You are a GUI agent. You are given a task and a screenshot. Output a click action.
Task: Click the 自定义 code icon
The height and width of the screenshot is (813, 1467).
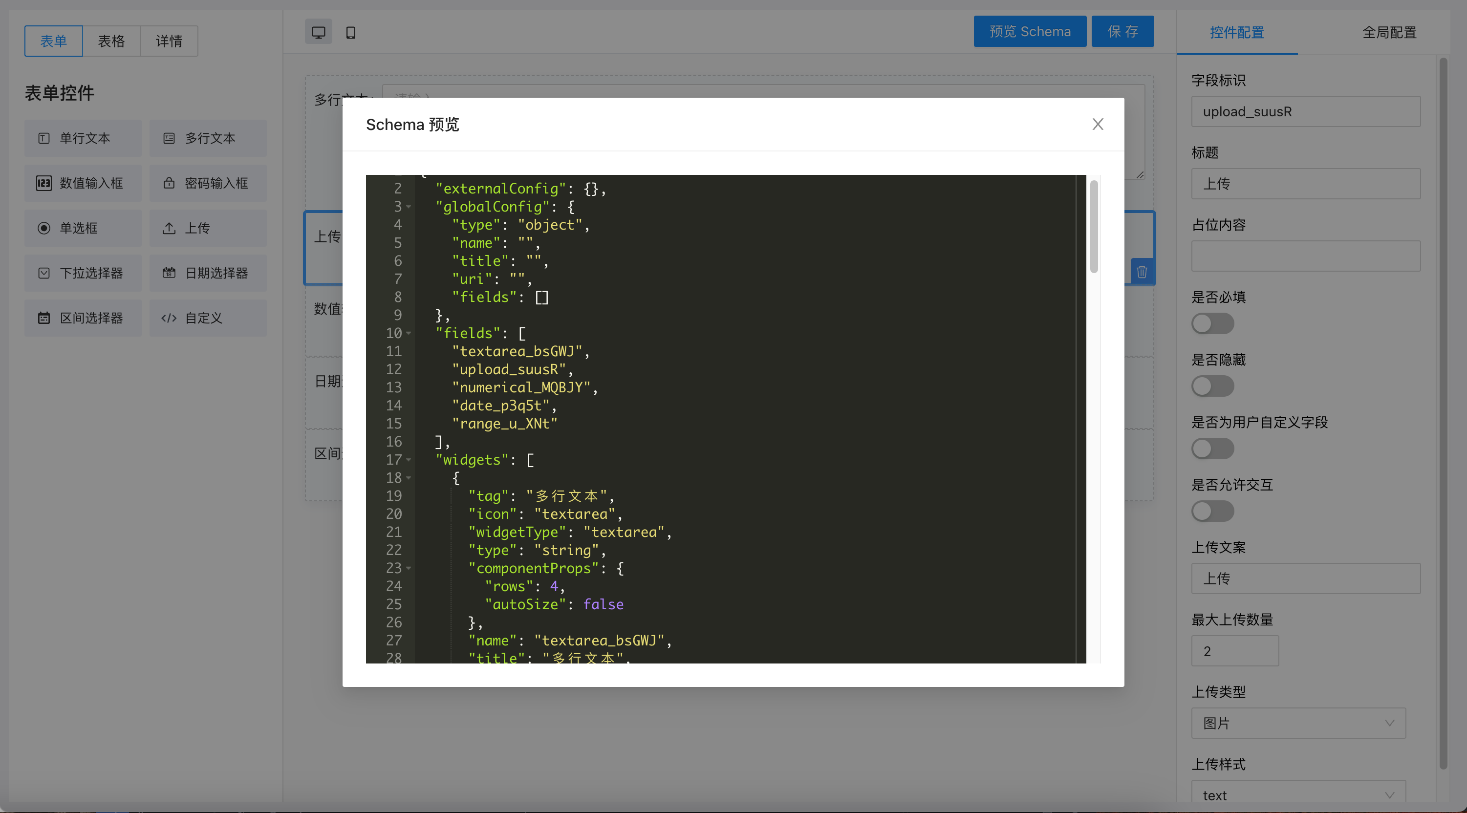pos(169,318)
